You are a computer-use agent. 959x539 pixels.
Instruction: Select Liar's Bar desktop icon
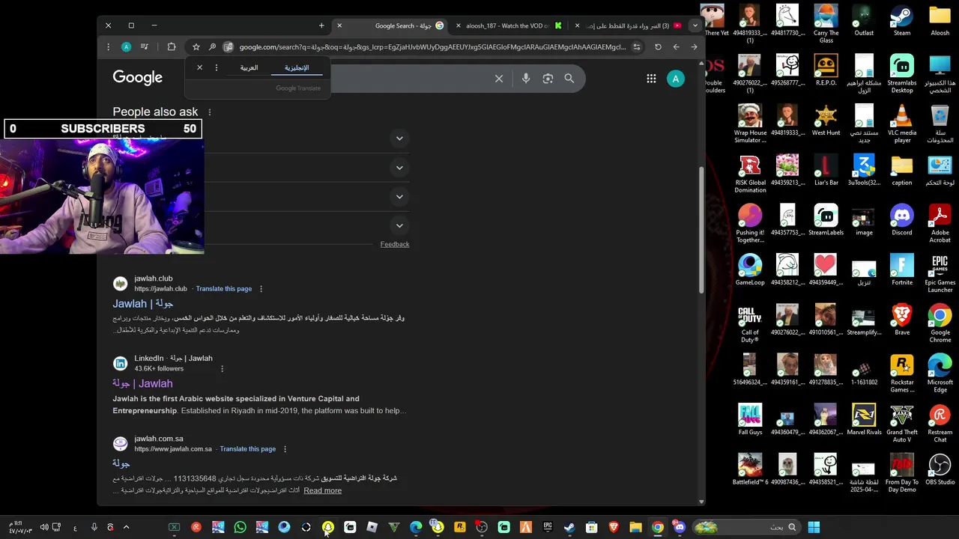pos(826,170)
